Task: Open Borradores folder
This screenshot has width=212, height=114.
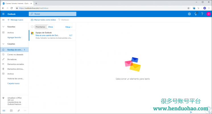Action: (14, 59)
